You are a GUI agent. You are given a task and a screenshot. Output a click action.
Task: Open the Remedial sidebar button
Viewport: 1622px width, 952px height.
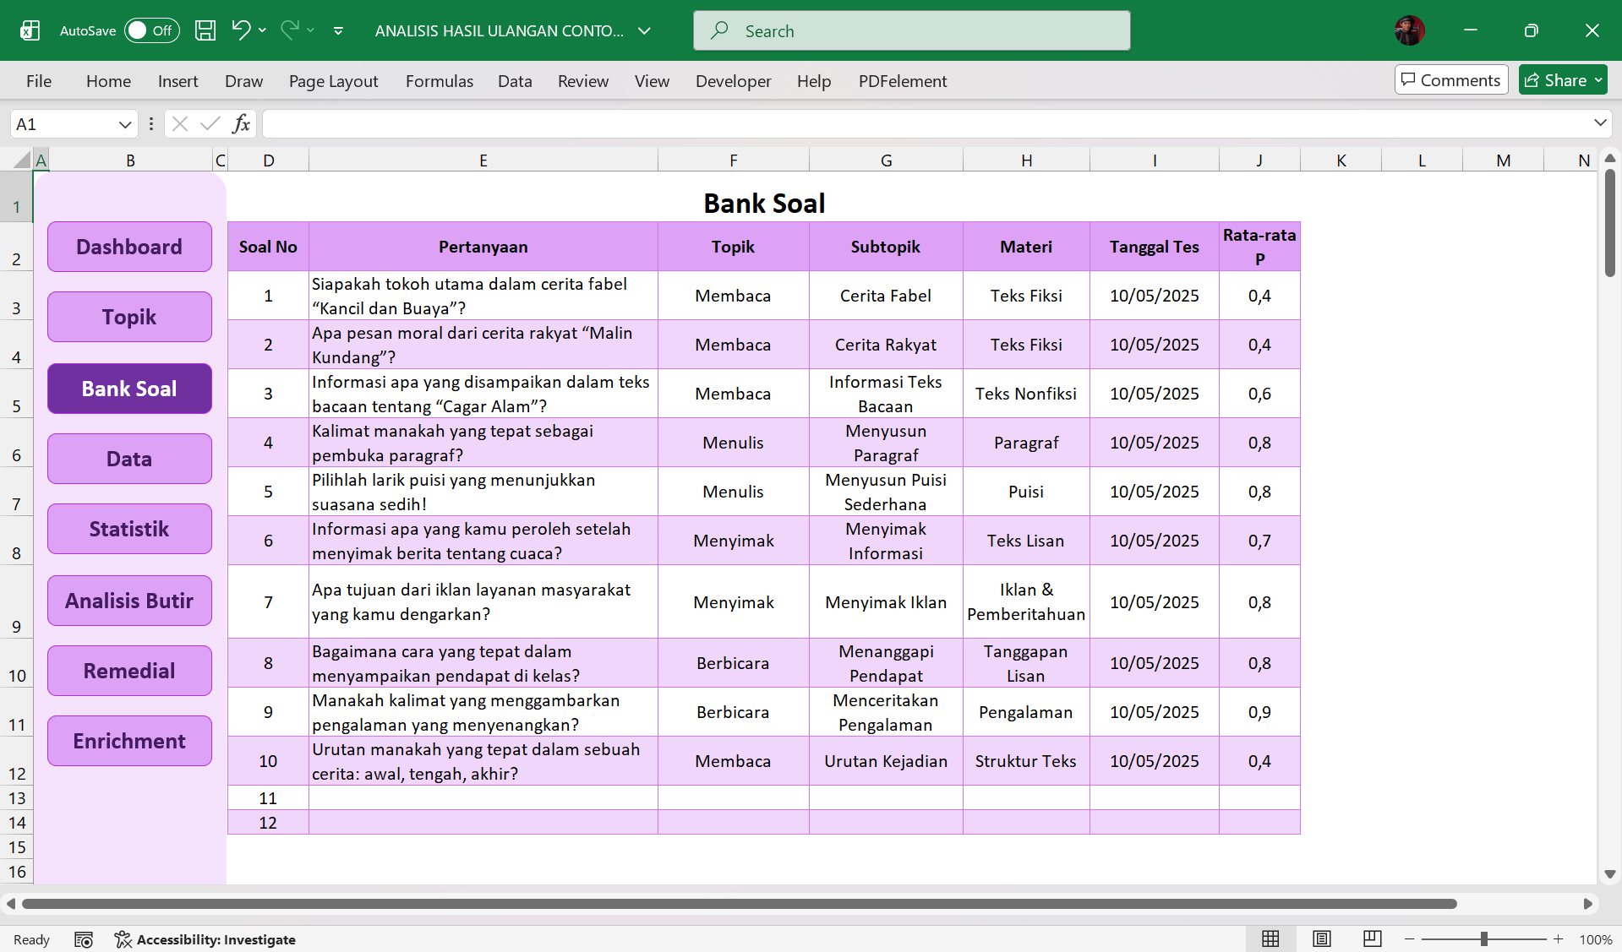[x=129, y=671]
